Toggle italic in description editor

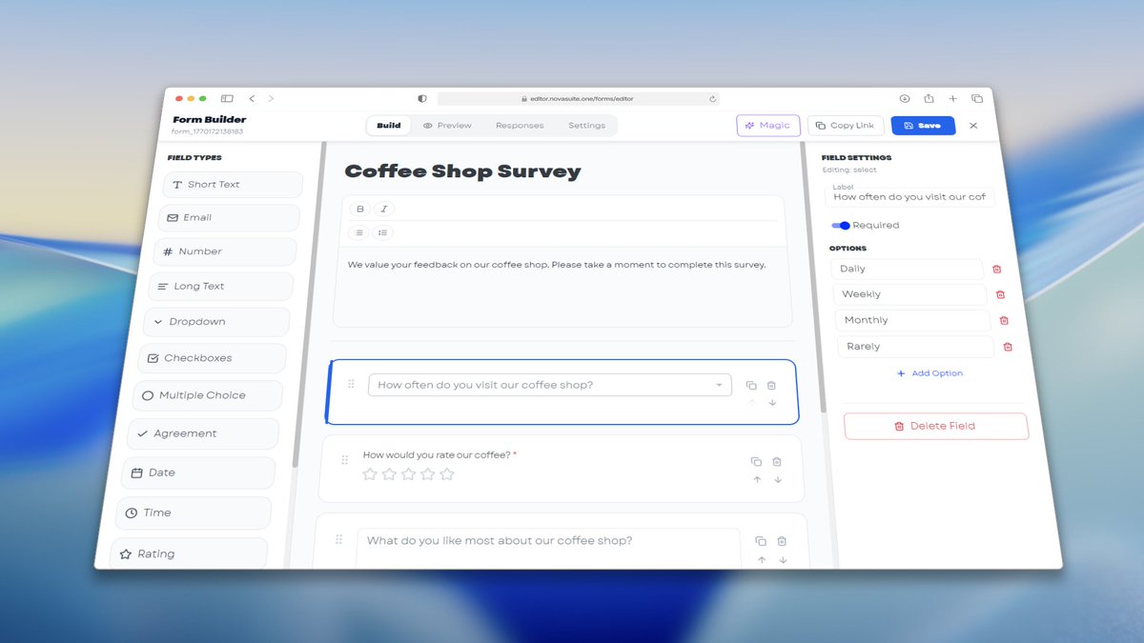coord(383,209)
